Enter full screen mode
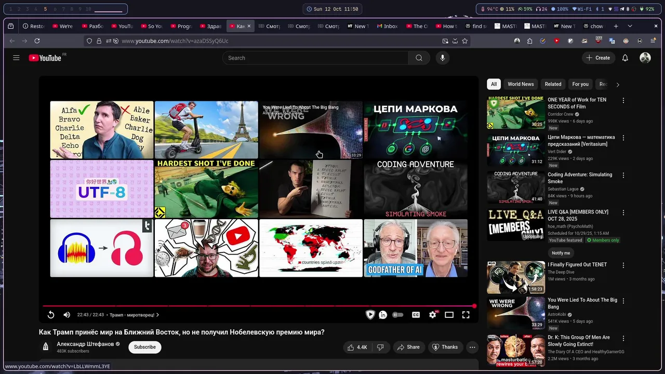Screen dimensions: 665x374 click(x=466, y=315)
